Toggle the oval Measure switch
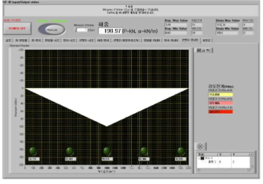263x184 pixels. [x=52, y=29]
